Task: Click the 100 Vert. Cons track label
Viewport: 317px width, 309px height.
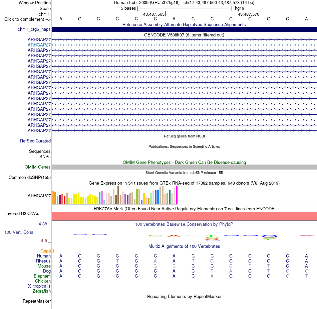Action: 19,232
